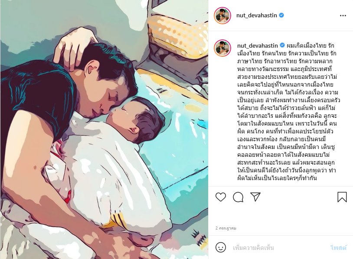Open the profile picture in the post header
Image resolution: width=353 pixels, height=259 pixels.
coord(222,16)
